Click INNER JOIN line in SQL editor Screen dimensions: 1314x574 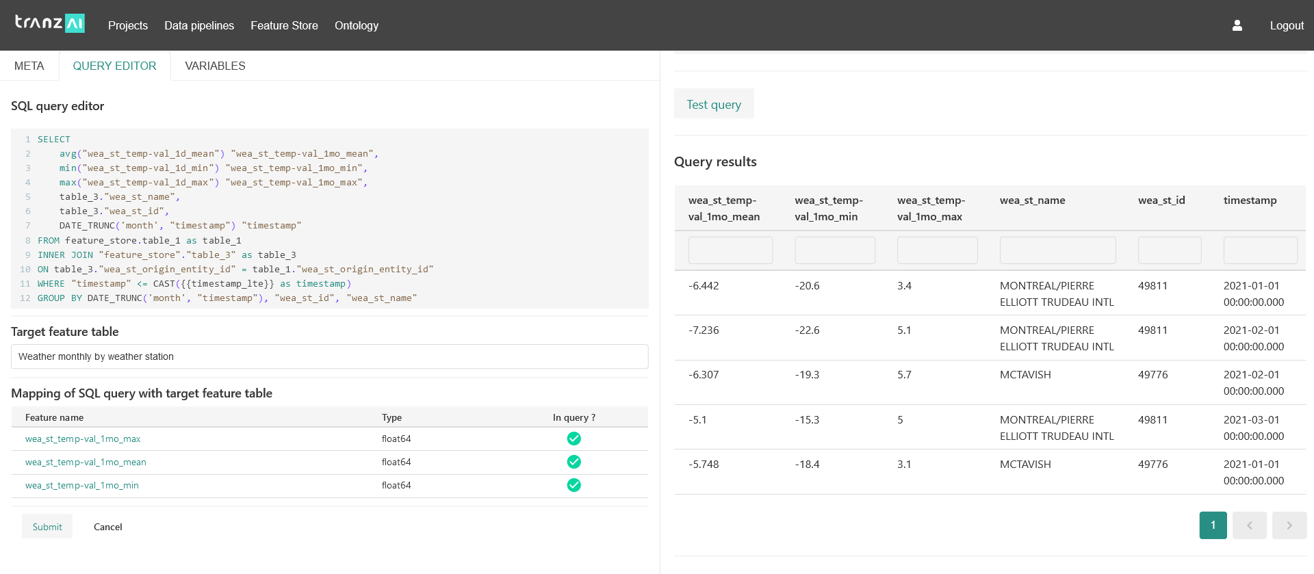[x=167, y=255]
